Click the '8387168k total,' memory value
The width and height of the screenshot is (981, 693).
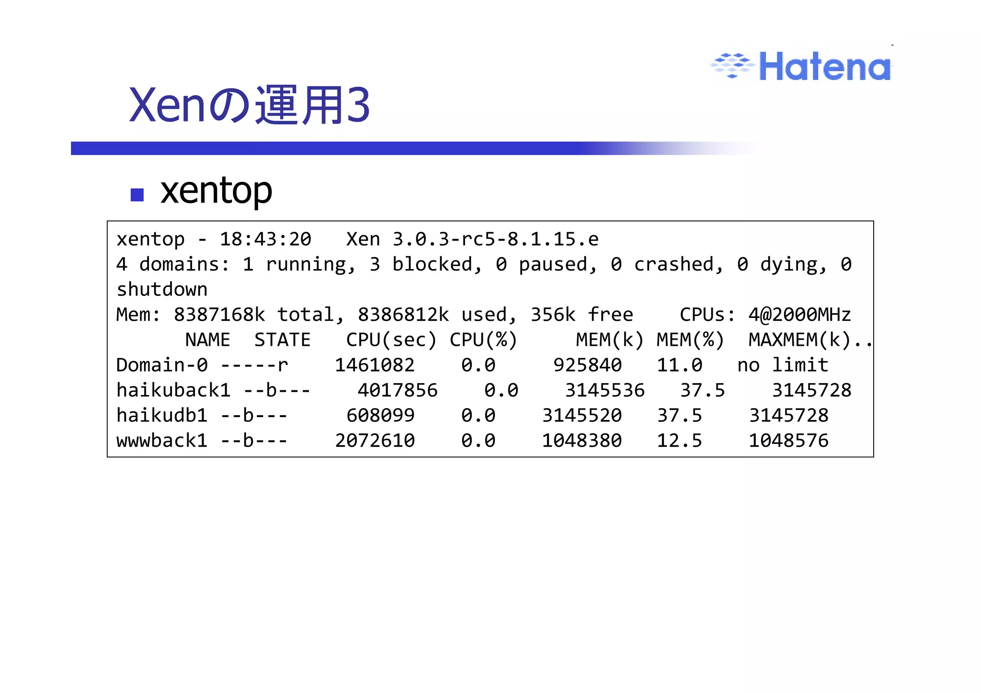click(259, 315)
